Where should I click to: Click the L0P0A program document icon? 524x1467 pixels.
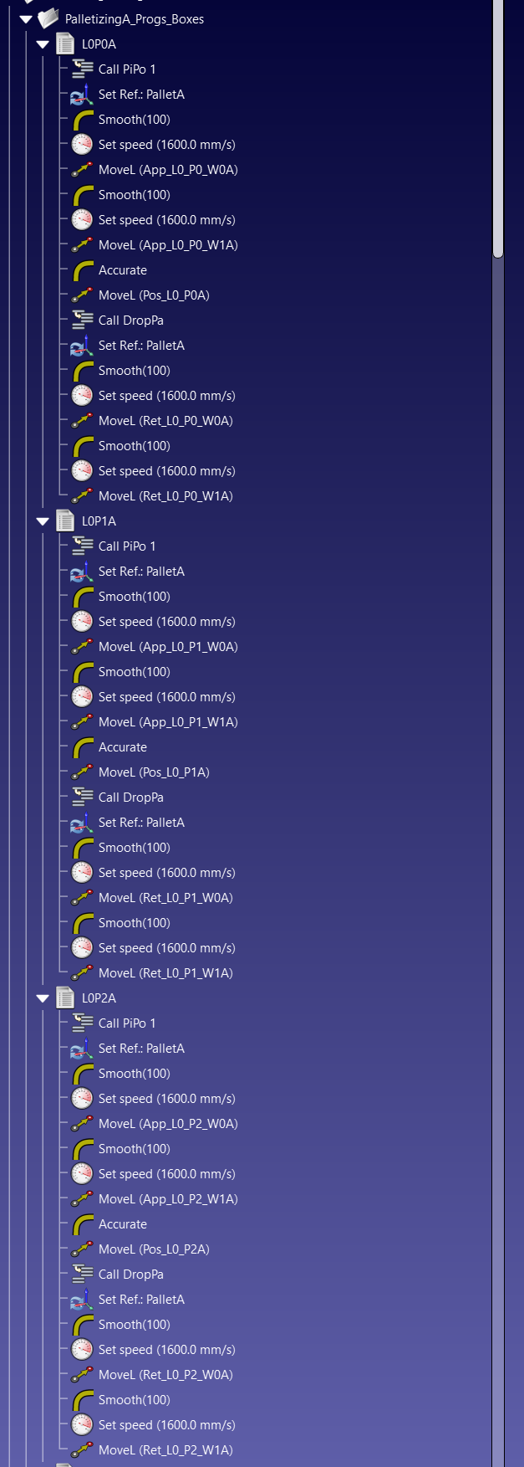click(x=65, y=44)
